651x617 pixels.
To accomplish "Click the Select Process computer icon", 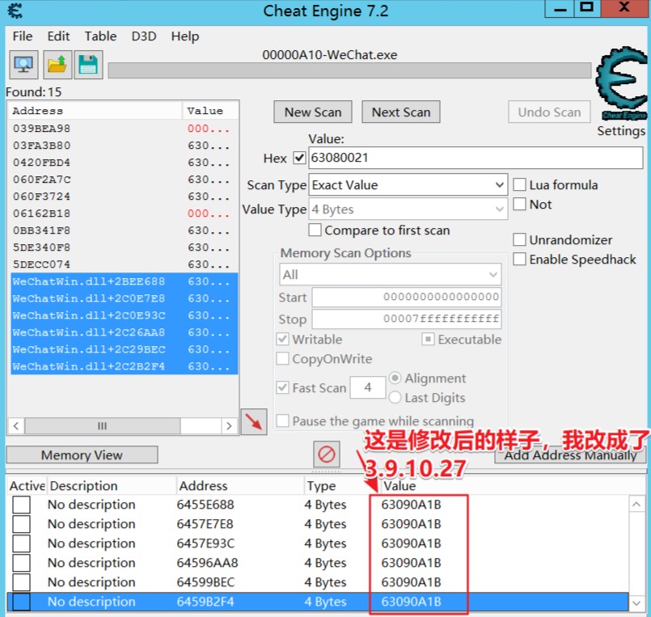I will [23, 64].
